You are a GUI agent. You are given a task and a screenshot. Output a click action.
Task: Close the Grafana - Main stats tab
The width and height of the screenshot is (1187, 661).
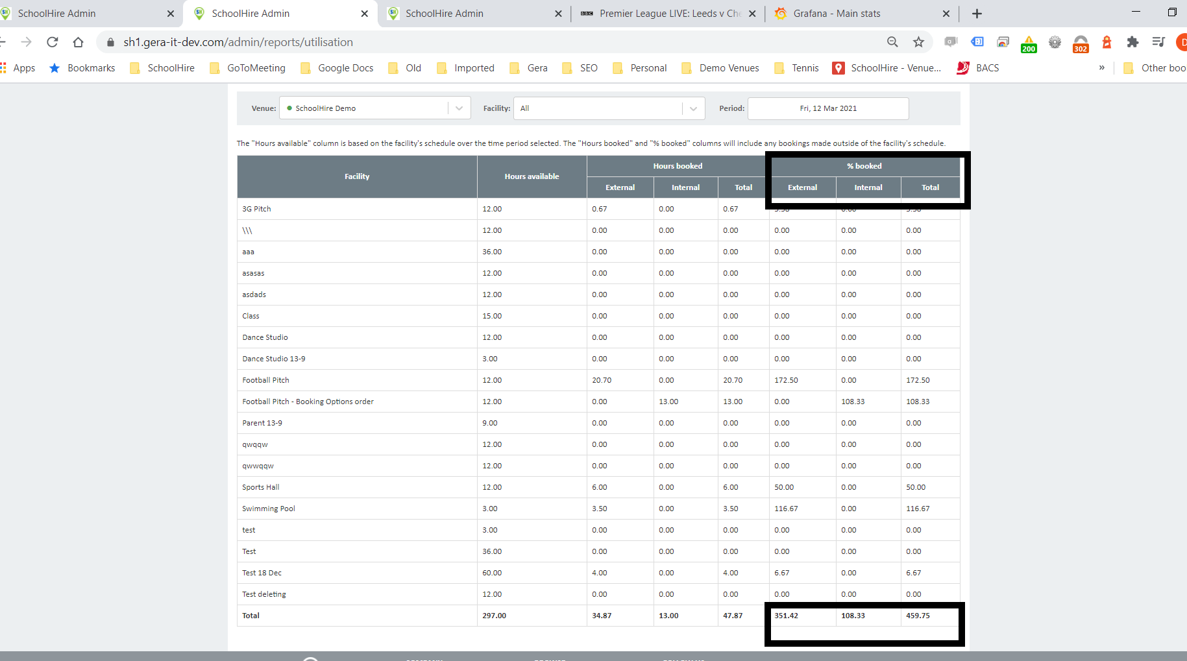(946, 14)
